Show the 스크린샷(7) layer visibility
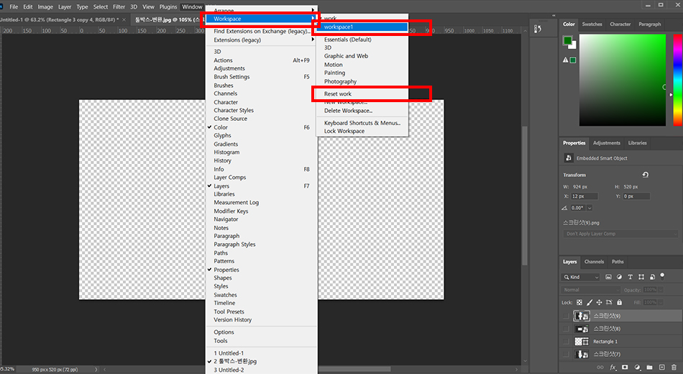683x374 pixels. tap(565, 354)
